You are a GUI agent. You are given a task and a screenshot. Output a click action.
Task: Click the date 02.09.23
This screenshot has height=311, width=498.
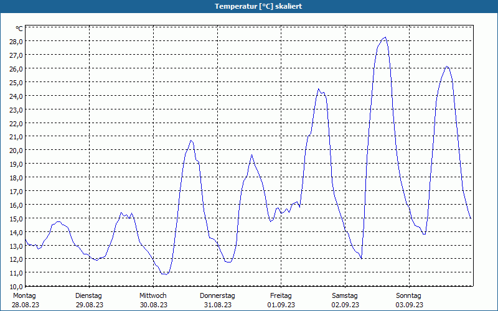pyautogui.click(x=345, y=305)
